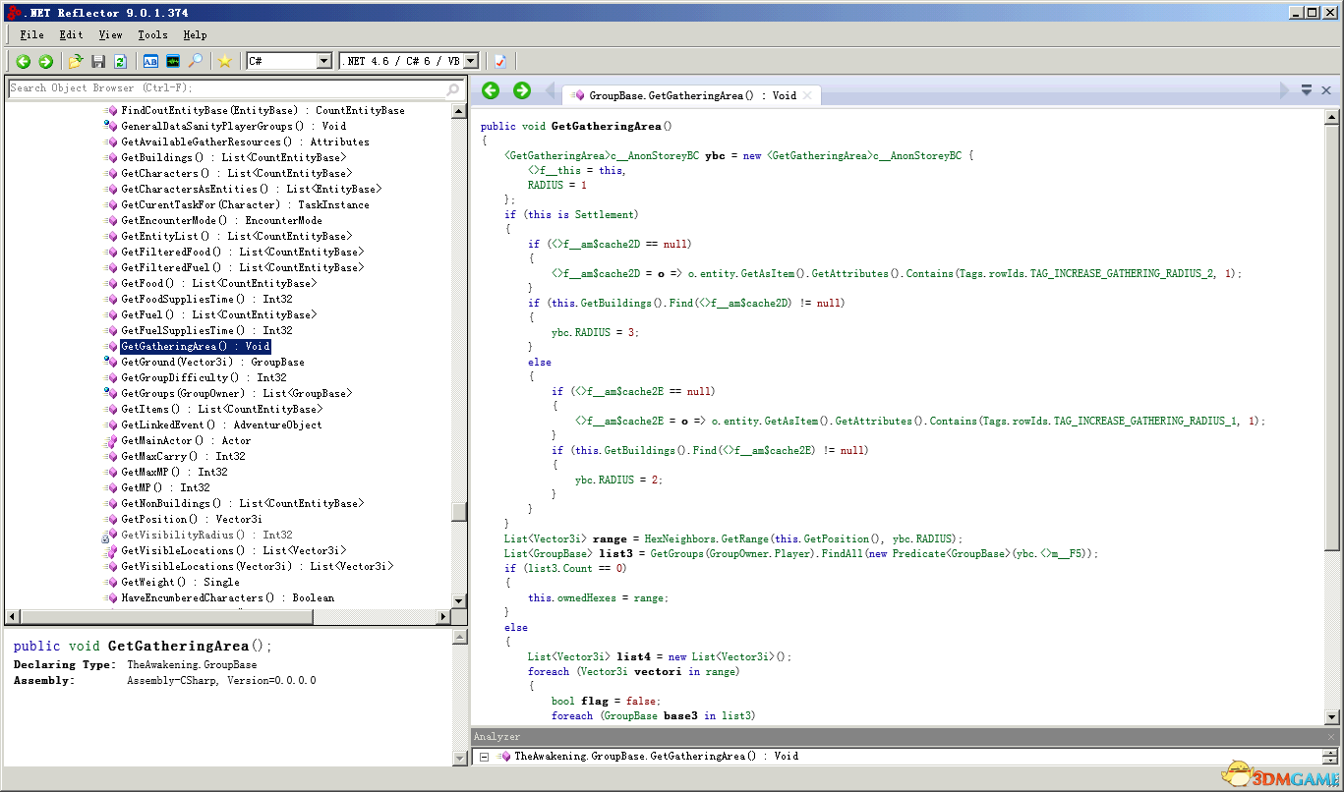The width and height of the screenshot is (1344, 792).
Task: Open the Analyzer waveform toolbar icon
Action: 173,61
